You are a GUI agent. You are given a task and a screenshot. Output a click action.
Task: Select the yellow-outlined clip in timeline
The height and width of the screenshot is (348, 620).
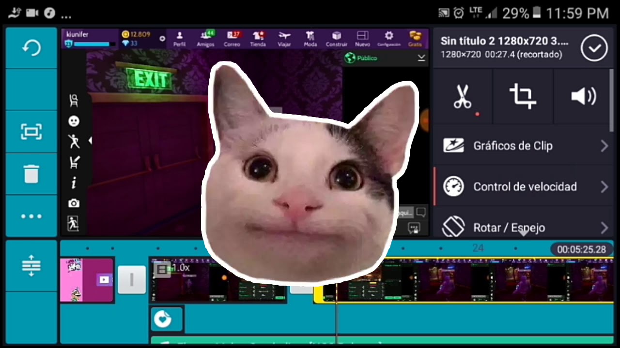[x=464, y=280]
